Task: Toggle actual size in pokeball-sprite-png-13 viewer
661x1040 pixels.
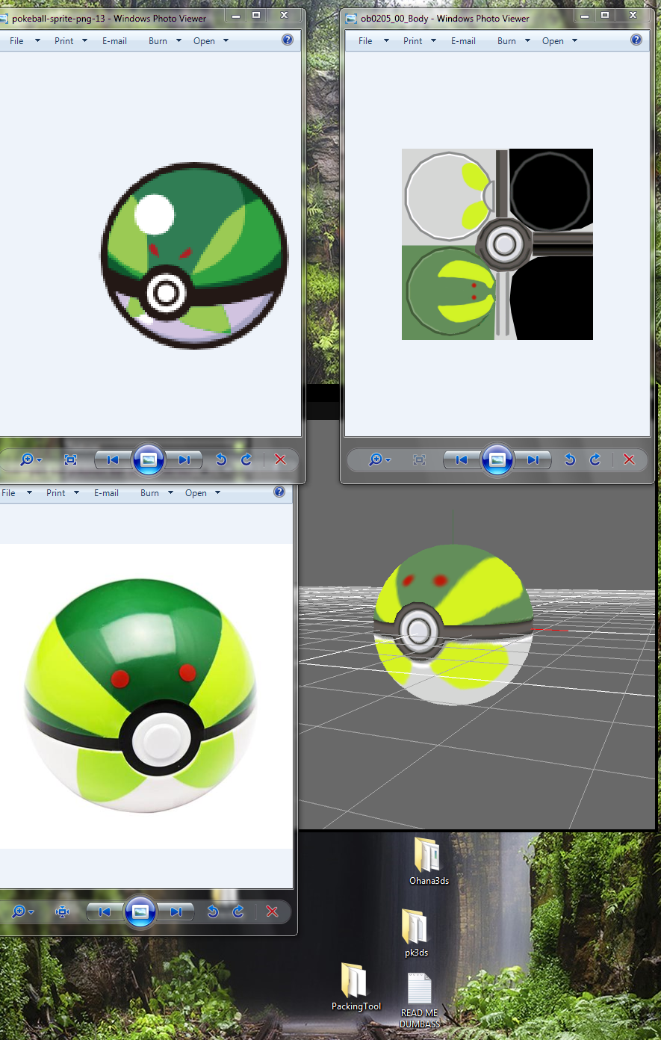Action: coord(71,459)
